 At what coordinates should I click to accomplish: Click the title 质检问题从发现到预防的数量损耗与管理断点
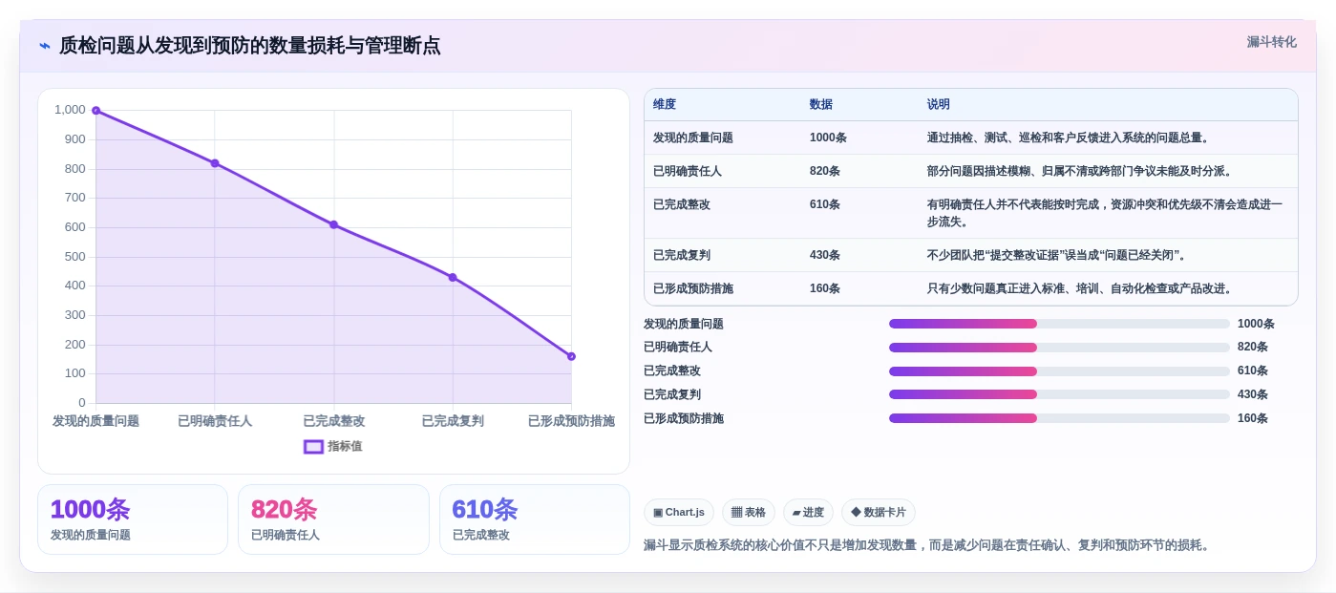tap(250, 46)
